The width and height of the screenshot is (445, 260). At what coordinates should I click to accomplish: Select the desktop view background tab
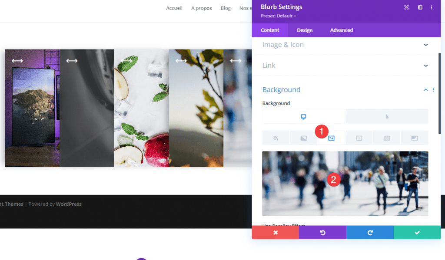coord(303,116)
